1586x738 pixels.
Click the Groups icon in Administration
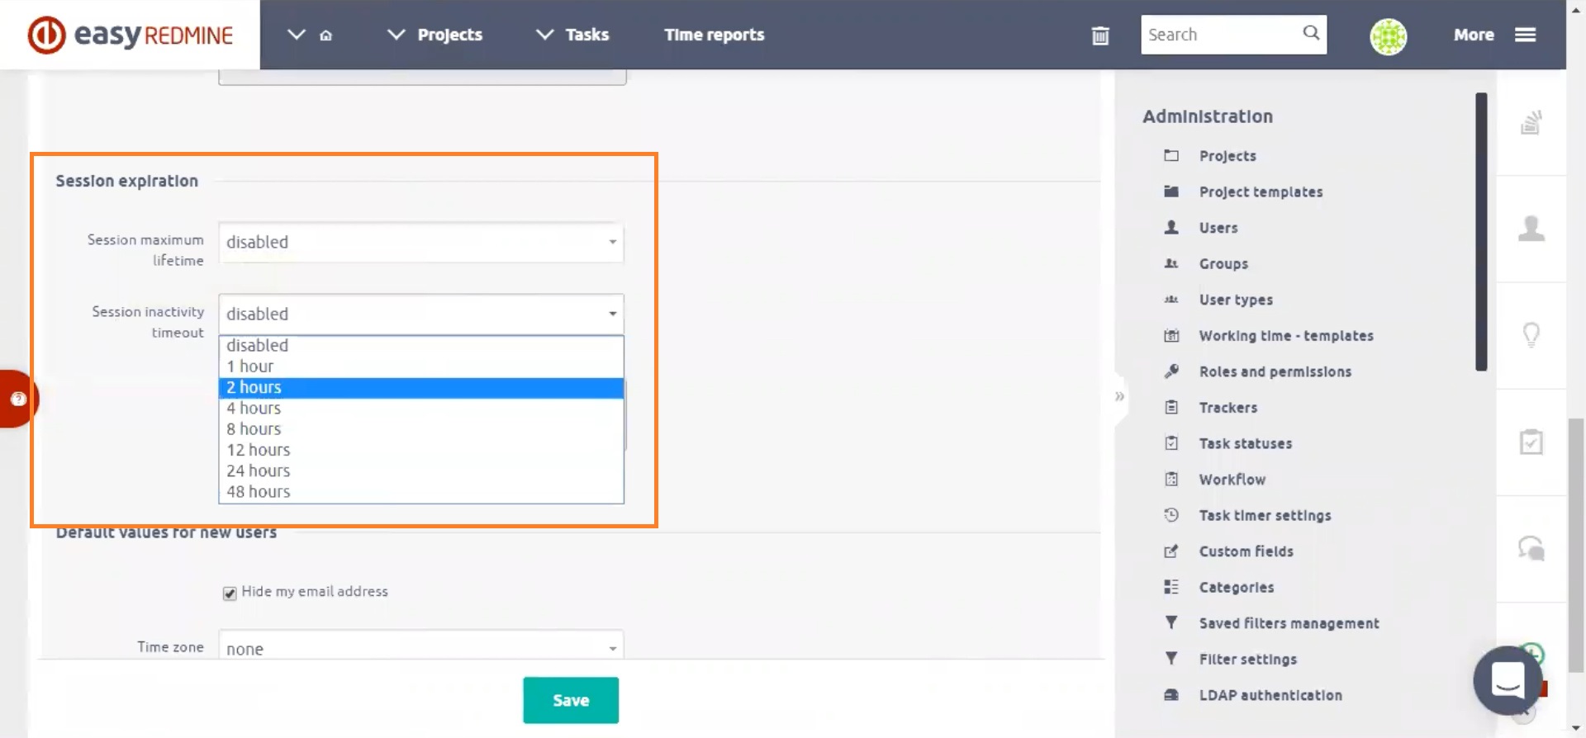[x=1171, y=263]
